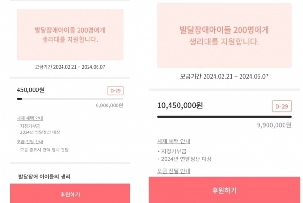Select the 10,450,000원 raised amount text
This screenshot has width=303, height=203.
[180, 106]
